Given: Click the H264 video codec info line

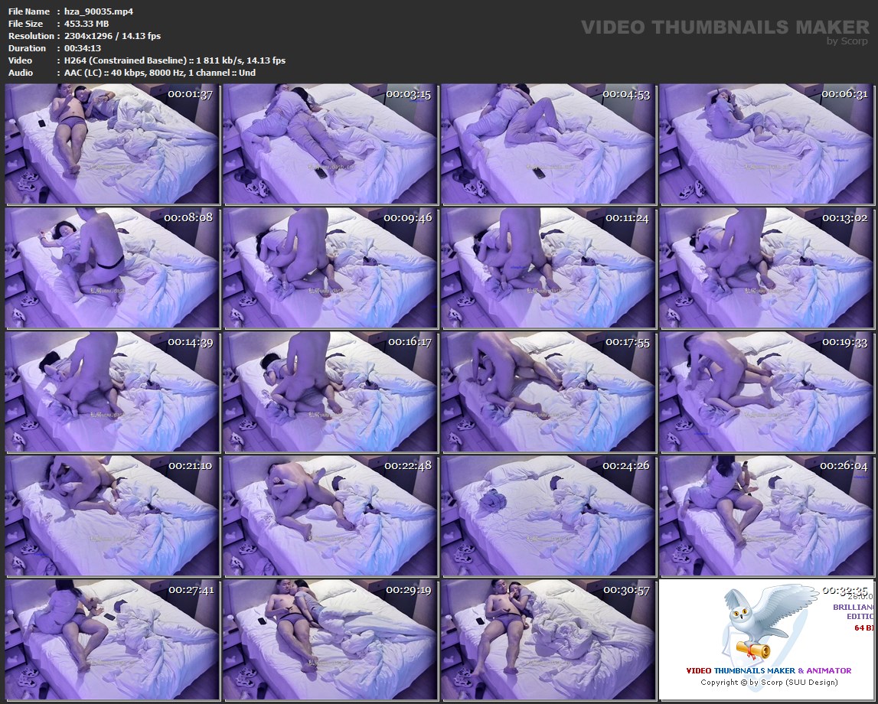Looking at the screenshot, I should [x=175, y=60].
